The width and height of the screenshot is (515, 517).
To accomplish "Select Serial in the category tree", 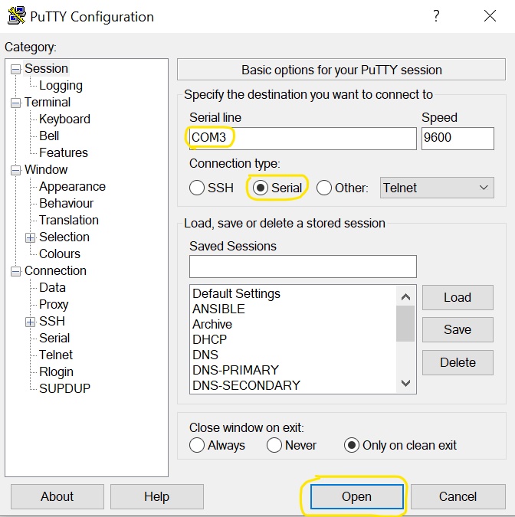I will click(x=54, y=339).
